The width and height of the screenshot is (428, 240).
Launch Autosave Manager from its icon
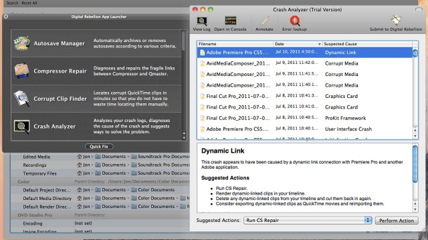[21, 43]
